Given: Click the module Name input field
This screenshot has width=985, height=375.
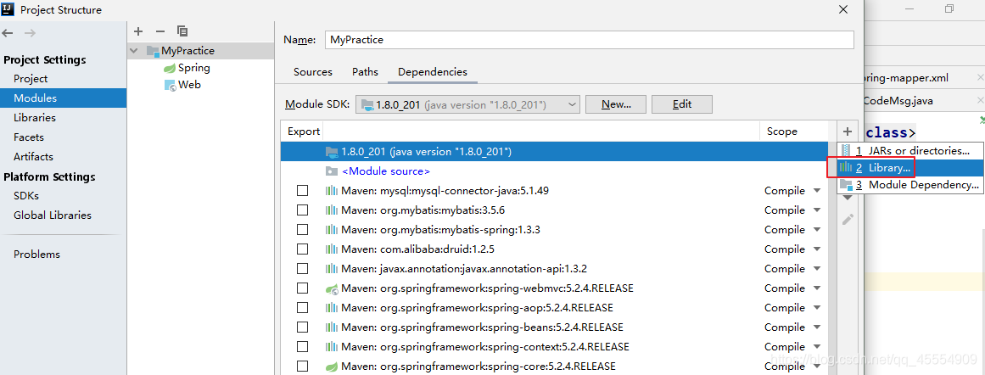Looking at the screenshot, I should pos(590,40).
